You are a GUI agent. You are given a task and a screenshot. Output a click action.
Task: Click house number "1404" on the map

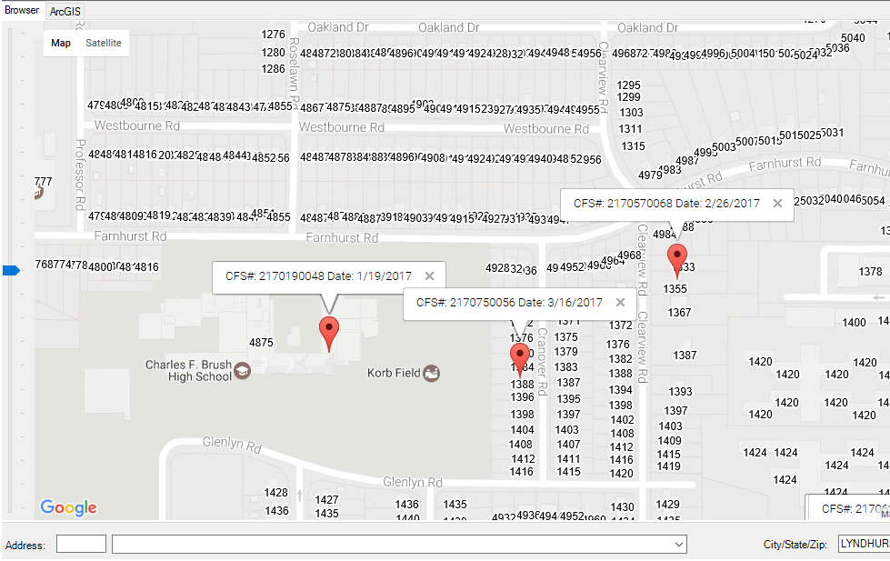[x=522, y=430]
